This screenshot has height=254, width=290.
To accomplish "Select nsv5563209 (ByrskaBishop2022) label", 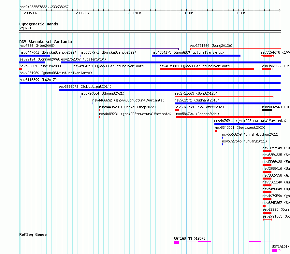I will point(250,134).
